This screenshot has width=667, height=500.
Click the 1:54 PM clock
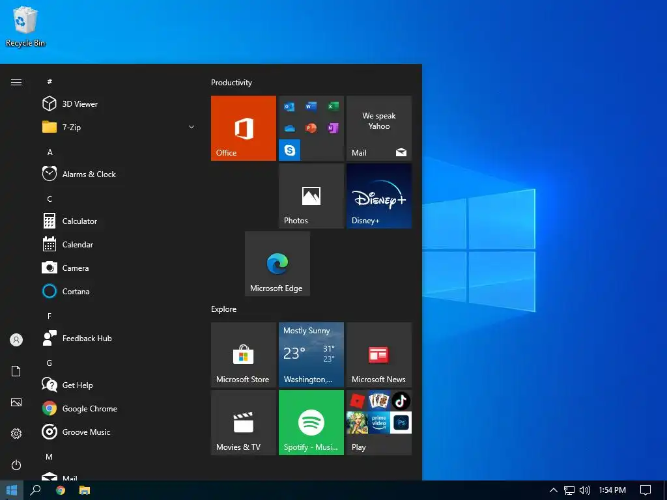point(612,490)
